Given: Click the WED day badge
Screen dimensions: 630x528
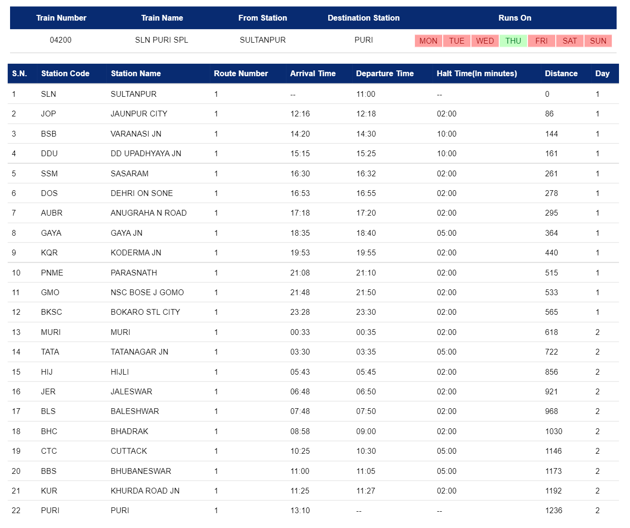Looking at the screenshot, I should click(x=485, y=41).
